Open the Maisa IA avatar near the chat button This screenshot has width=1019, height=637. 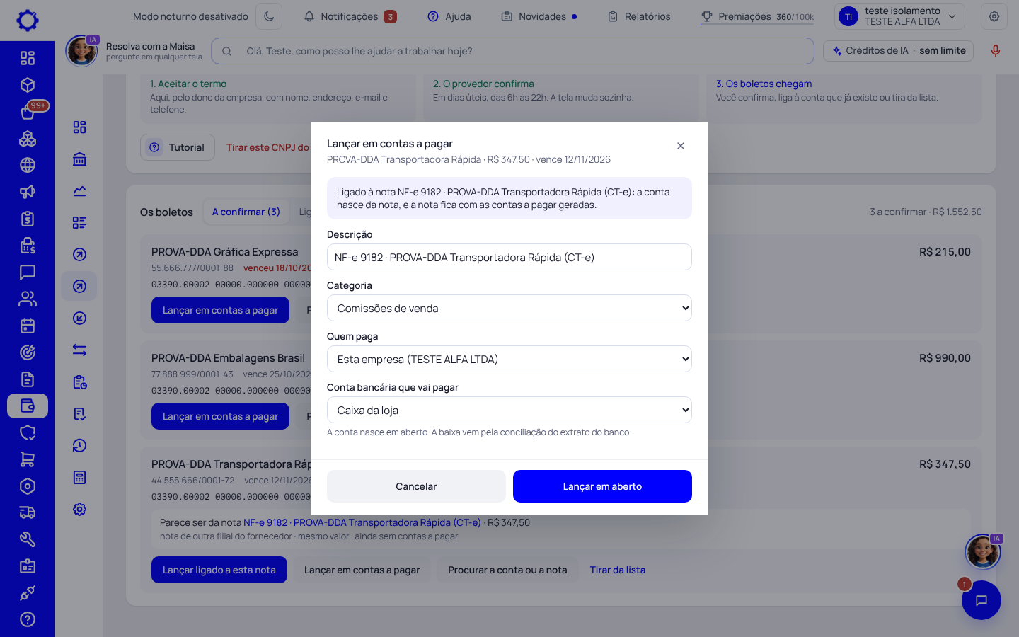click(984, 552)
